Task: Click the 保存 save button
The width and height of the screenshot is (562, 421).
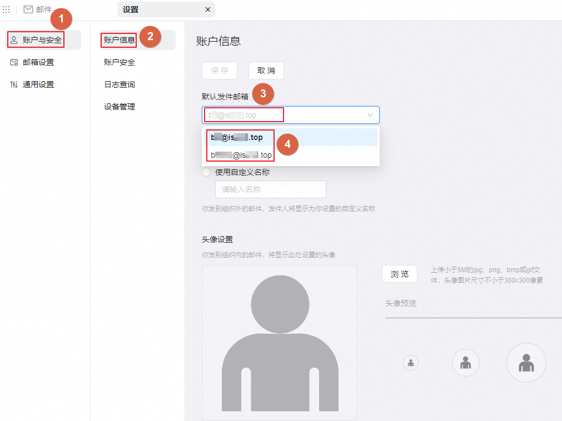Action: click(x=219, y=70)
